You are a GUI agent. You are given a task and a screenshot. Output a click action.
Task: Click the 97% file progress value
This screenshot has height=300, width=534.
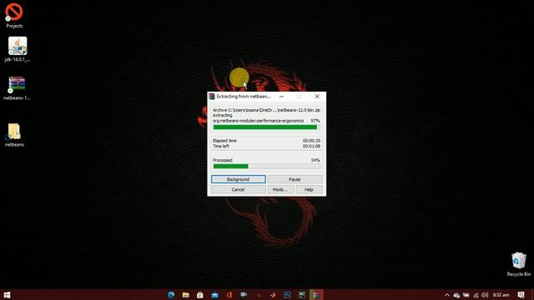315,121
